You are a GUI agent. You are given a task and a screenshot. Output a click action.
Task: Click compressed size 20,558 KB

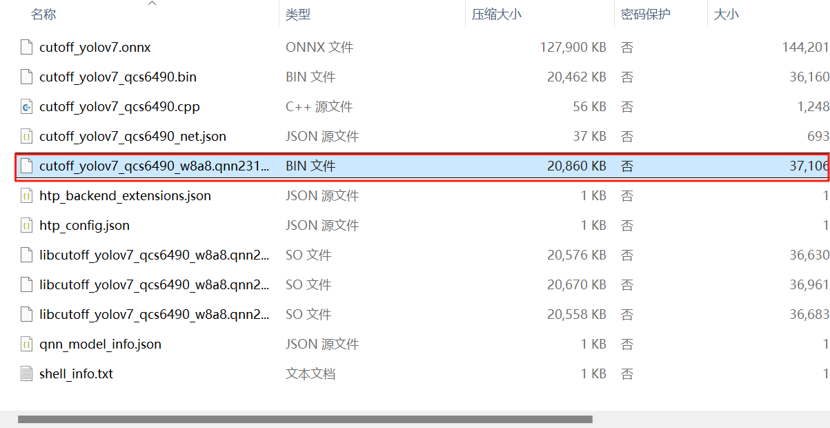point(577,315)
